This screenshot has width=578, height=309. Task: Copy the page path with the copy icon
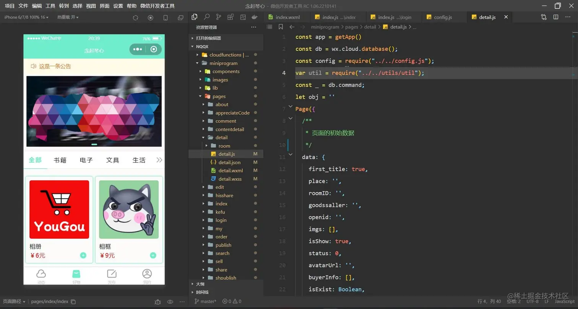tap(73, 301)
